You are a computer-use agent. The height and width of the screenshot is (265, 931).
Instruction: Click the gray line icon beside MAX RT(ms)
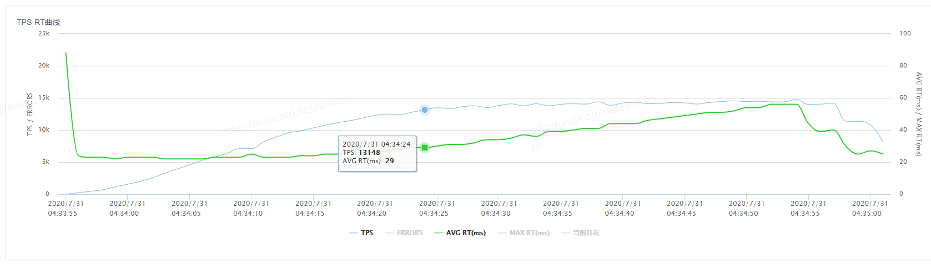pyautogui.click(x=502, y=233)
